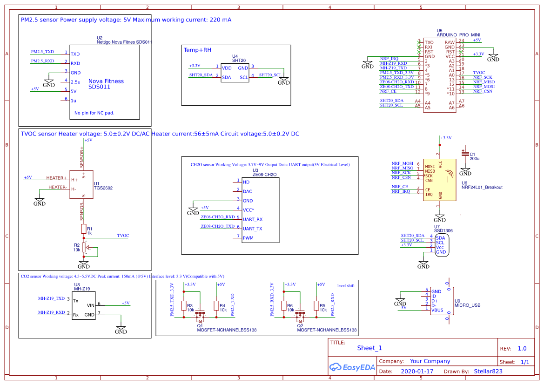
Task: Click the sheet number "1/1"
Action: [525, 362]
